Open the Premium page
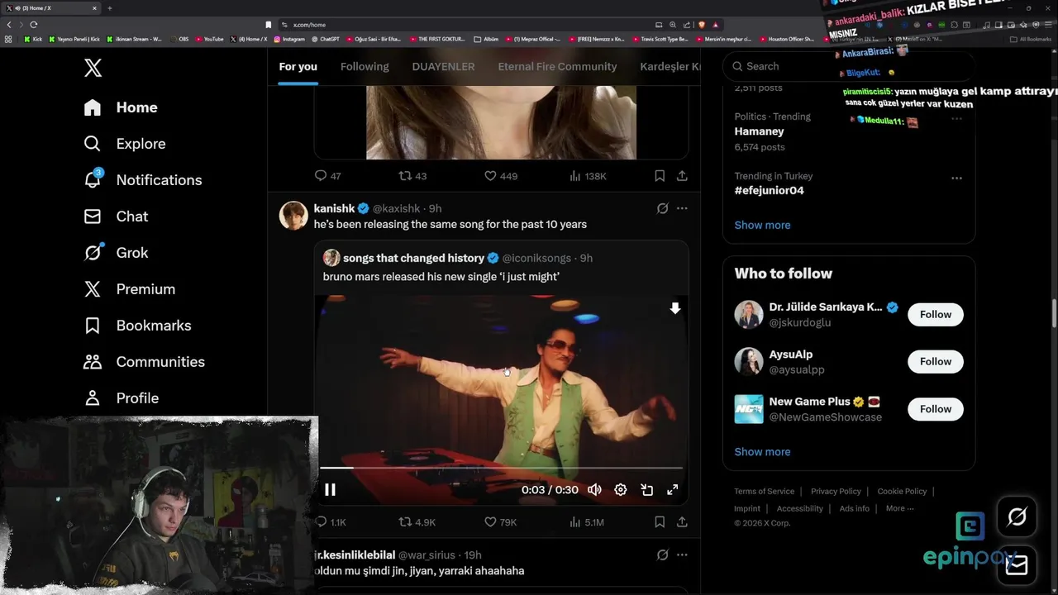Screen dimensions: 1058x595 click(129, 289)
